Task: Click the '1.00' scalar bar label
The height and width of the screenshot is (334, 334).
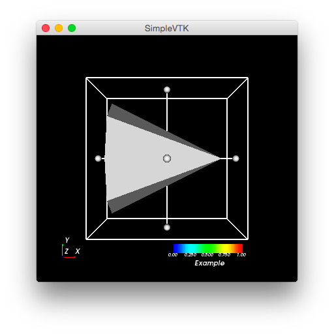Action: point(241,255)
